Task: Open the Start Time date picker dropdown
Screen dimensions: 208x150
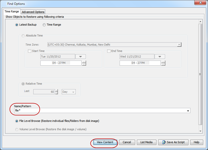Action: pyautogui.click(x=81, y=57)
